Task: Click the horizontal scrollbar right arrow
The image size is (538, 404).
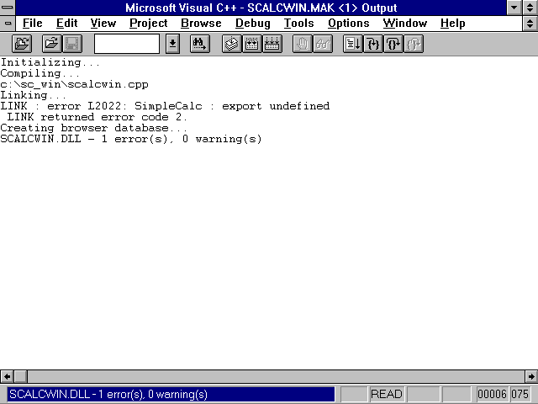Action: pos(530,376)
